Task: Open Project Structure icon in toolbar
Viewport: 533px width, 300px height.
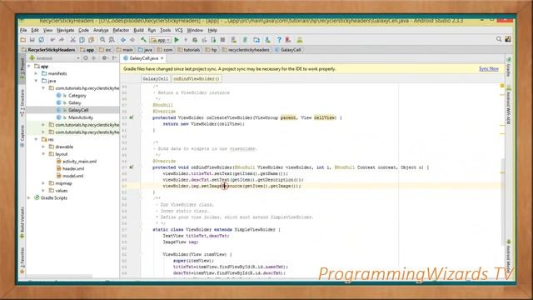Action: [257, 40]
